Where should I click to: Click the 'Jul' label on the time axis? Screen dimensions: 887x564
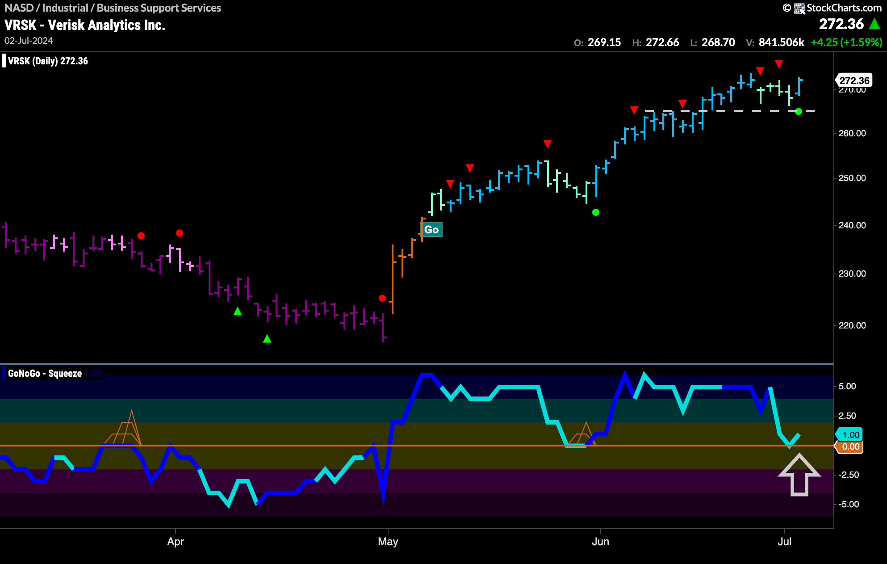point(785,542)
